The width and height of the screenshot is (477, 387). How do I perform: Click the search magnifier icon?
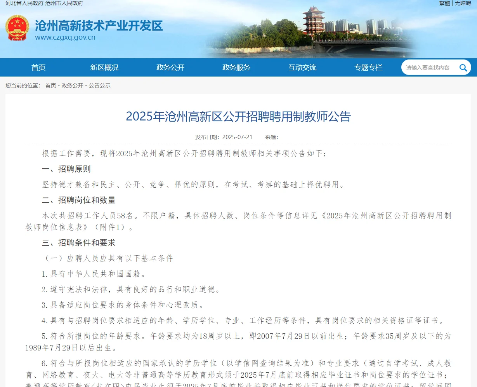(463, 68)
